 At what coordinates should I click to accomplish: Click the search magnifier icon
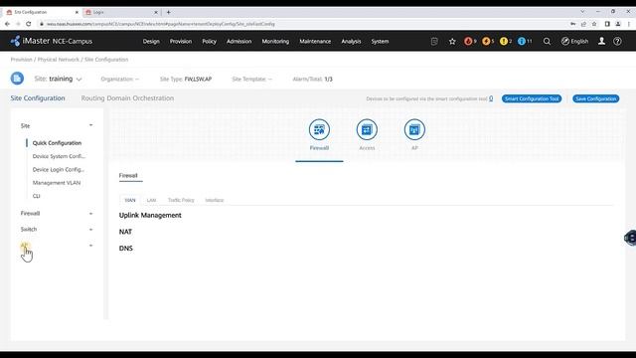click(x=547, y=42)
